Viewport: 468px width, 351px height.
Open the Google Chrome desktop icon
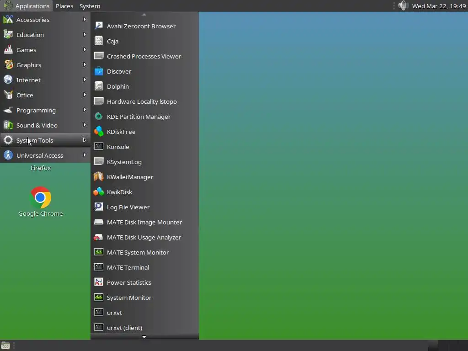coord(41,197)
